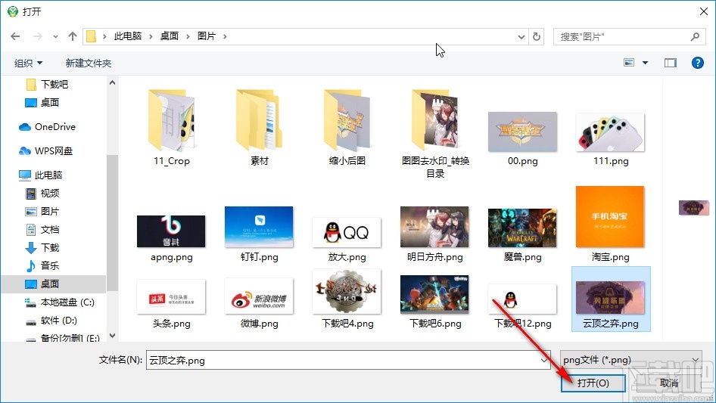Open the recent locations dropdown arrow
716x403 pixels.
tap(55, 37)
